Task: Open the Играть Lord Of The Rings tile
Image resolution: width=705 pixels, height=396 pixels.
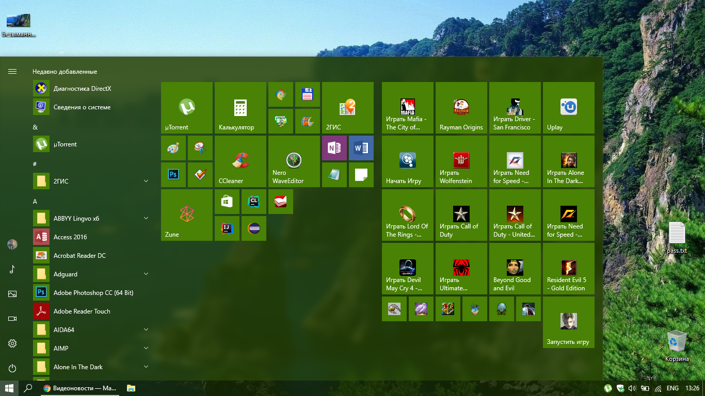Action: [x=408, y=215]
